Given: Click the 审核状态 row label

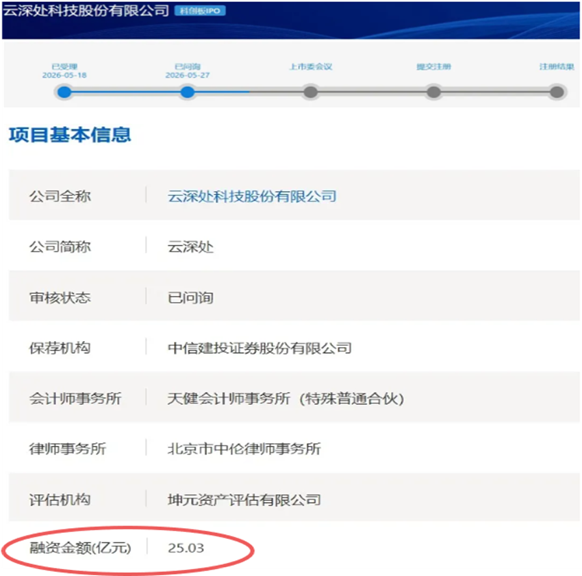Looking at the screenshot, I should 60,297.
